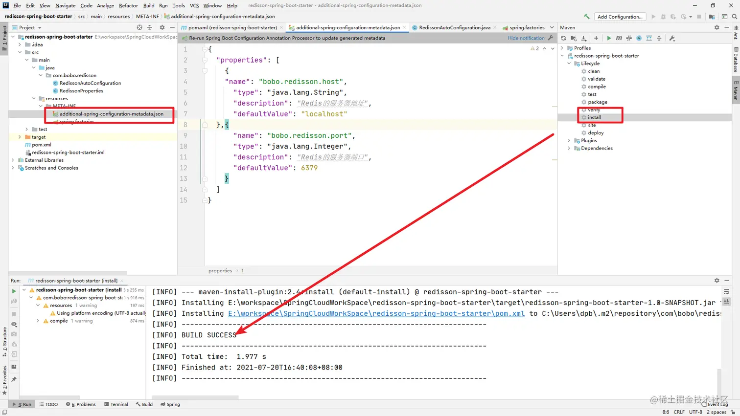This screenshot has width=740, height=416.
Task: Click Show Dependencies icon in Maven toolbar
Action: tap(649, 38)
